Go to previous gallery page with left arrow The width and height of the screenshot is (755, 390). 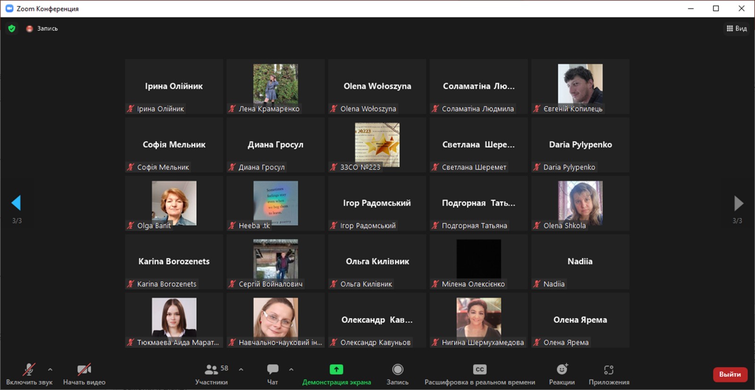pyautogui.click(x=17, y=203)
